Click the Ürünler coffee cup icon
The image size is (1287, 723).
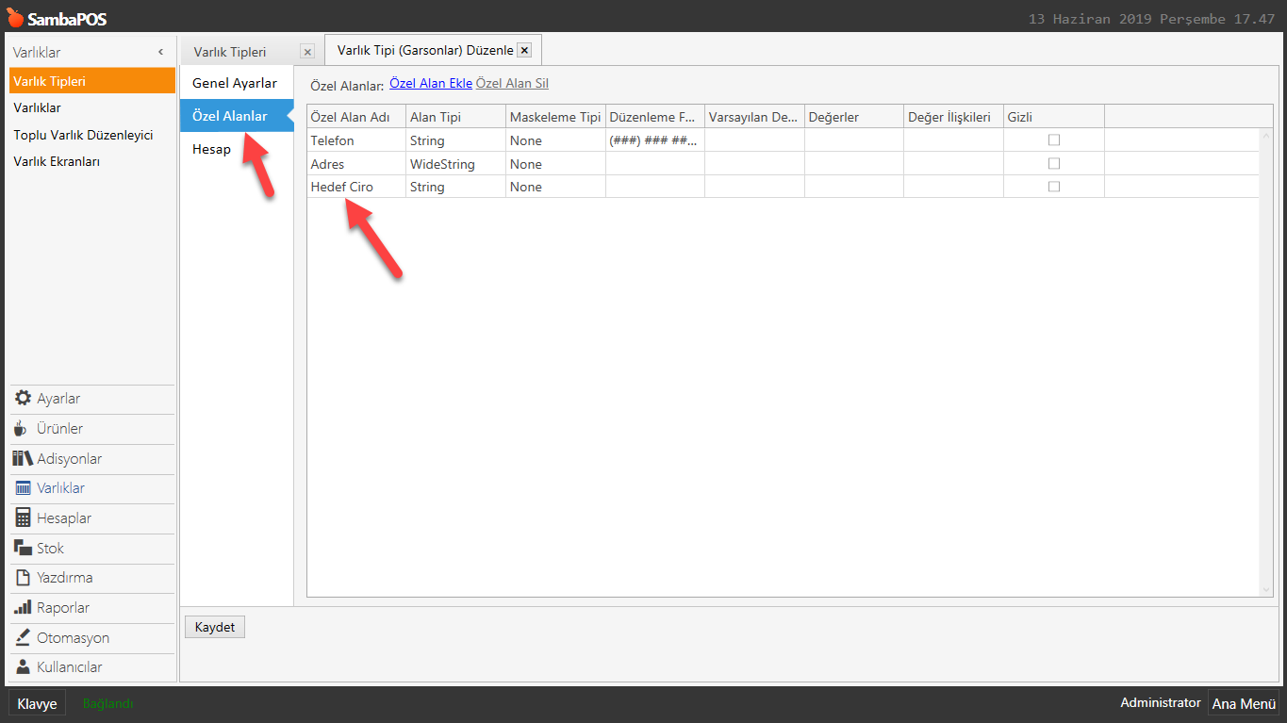click(x=21, y=429)
